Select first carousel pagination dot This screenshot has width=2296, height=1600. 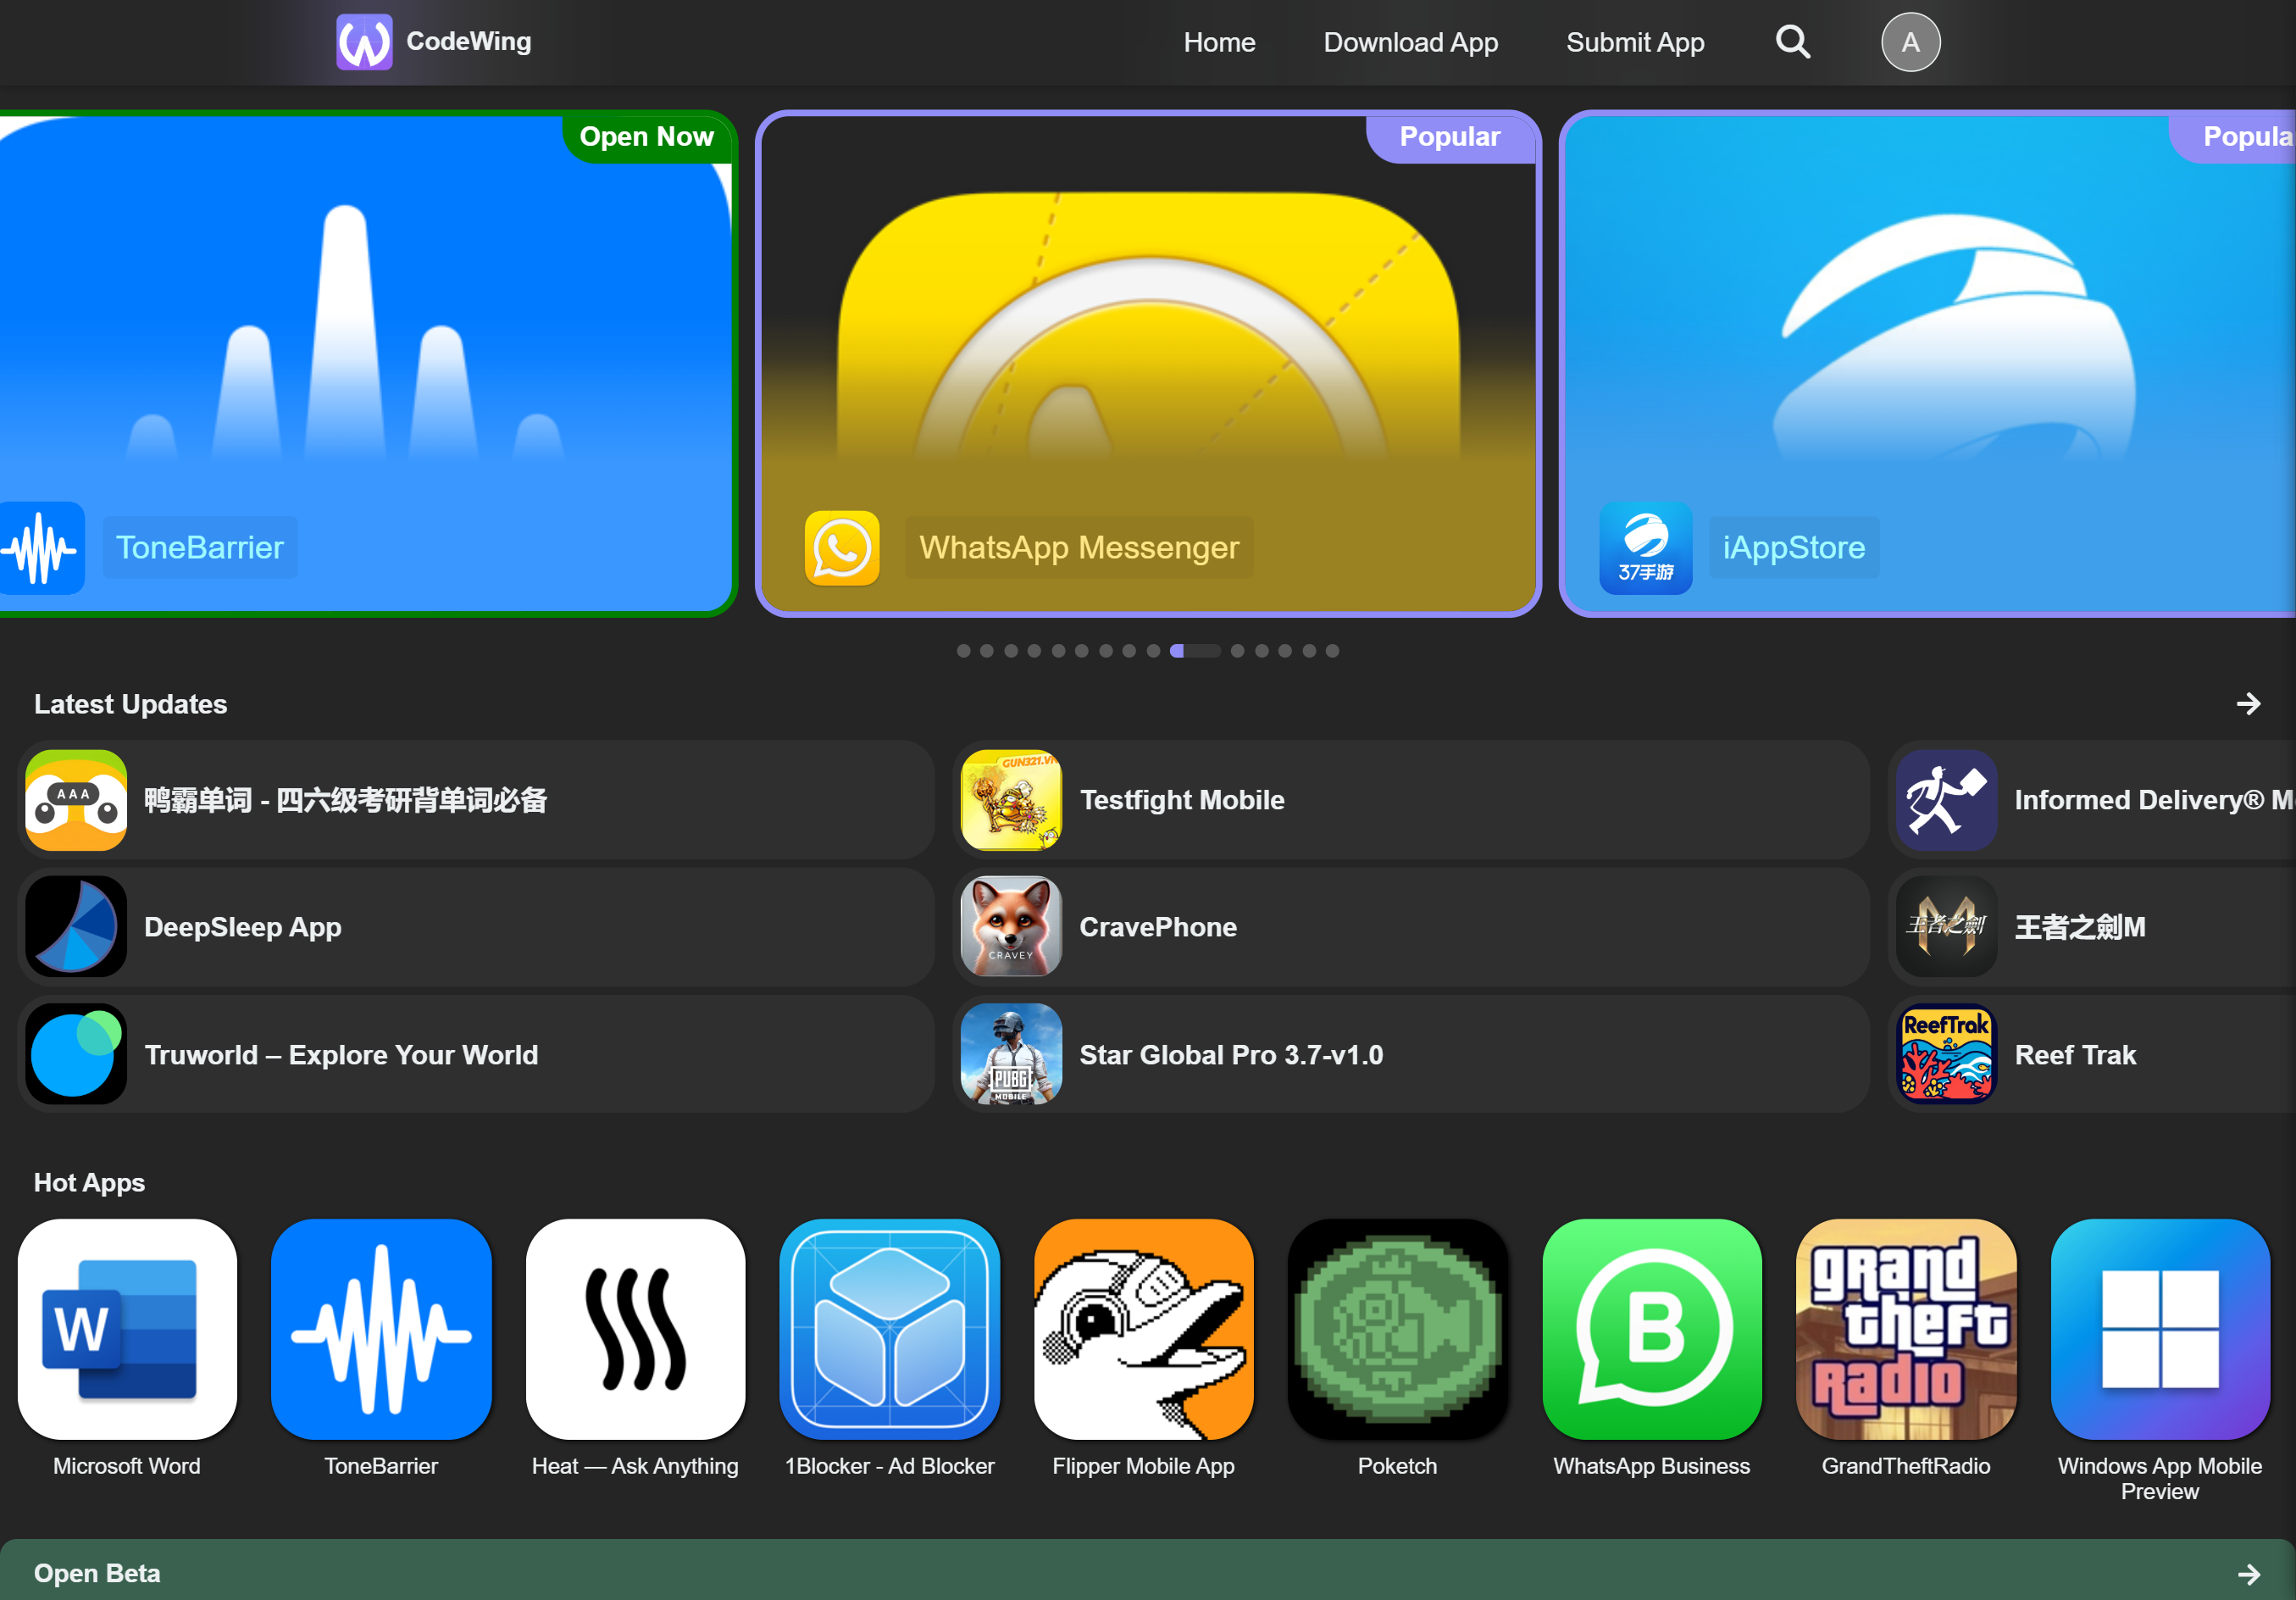pos(963,651)
